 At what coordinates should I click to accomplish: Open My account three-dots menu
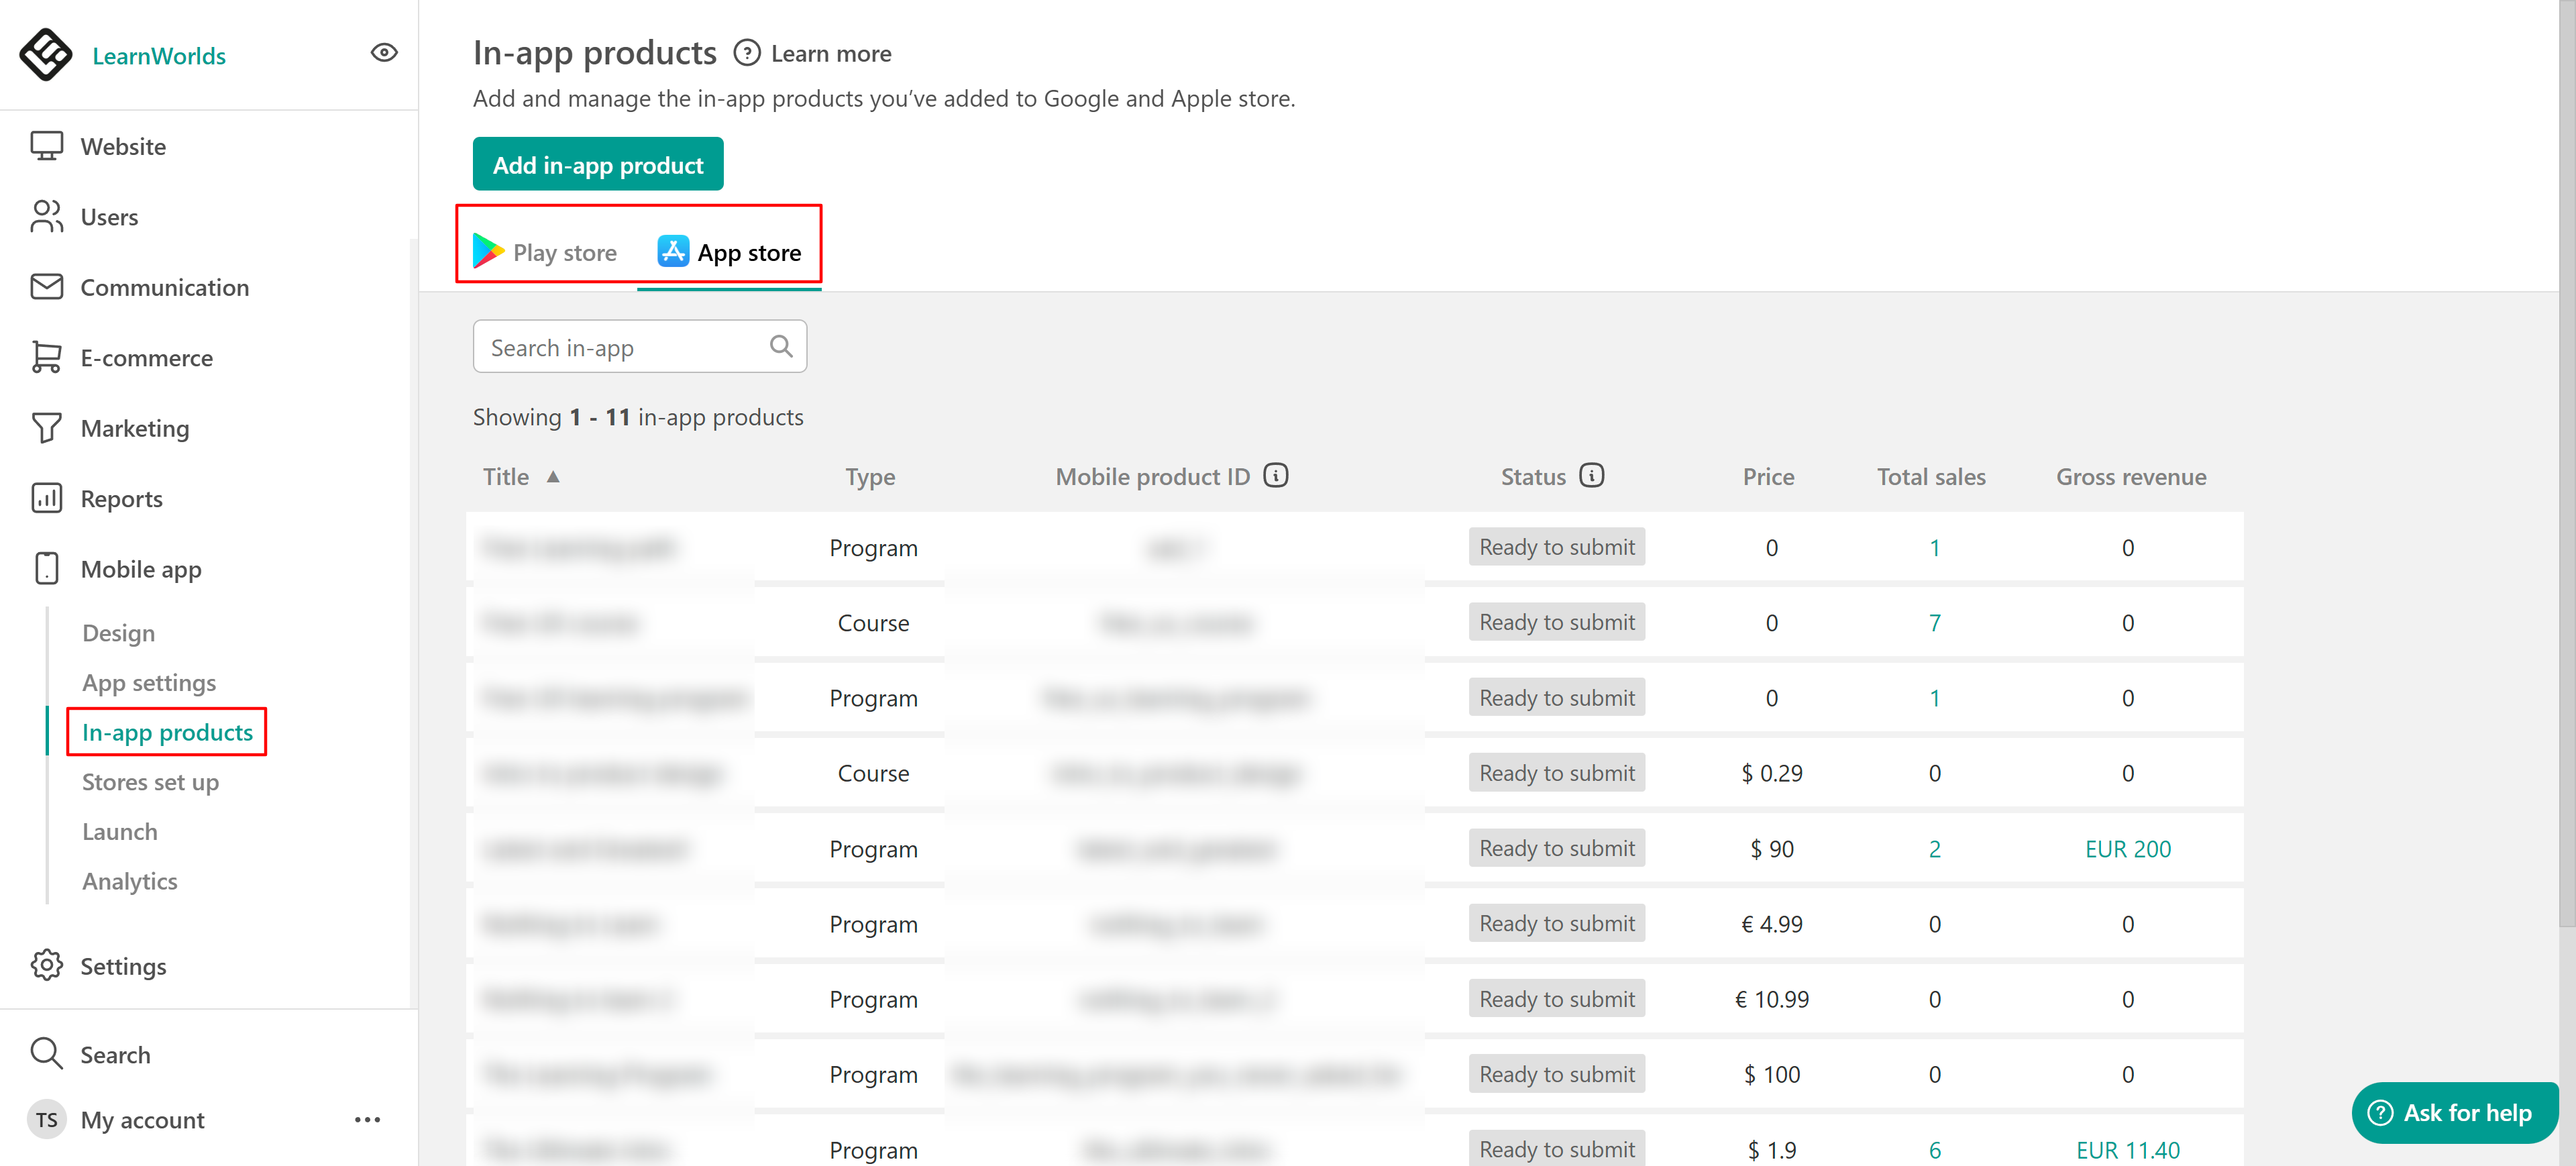367,1120
